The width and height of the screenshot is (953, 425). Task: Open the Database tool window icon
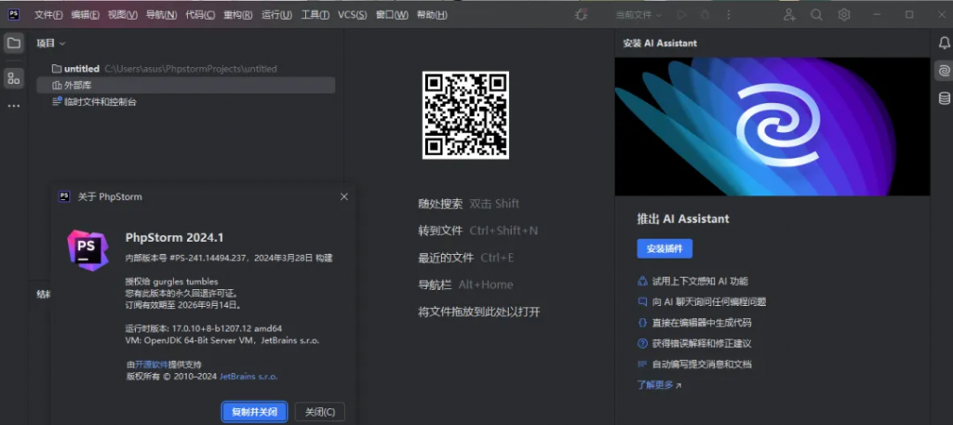tap(944, 99)
